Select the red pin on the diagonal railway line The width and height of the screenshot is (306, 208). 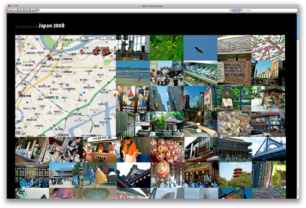coord(49,57)
